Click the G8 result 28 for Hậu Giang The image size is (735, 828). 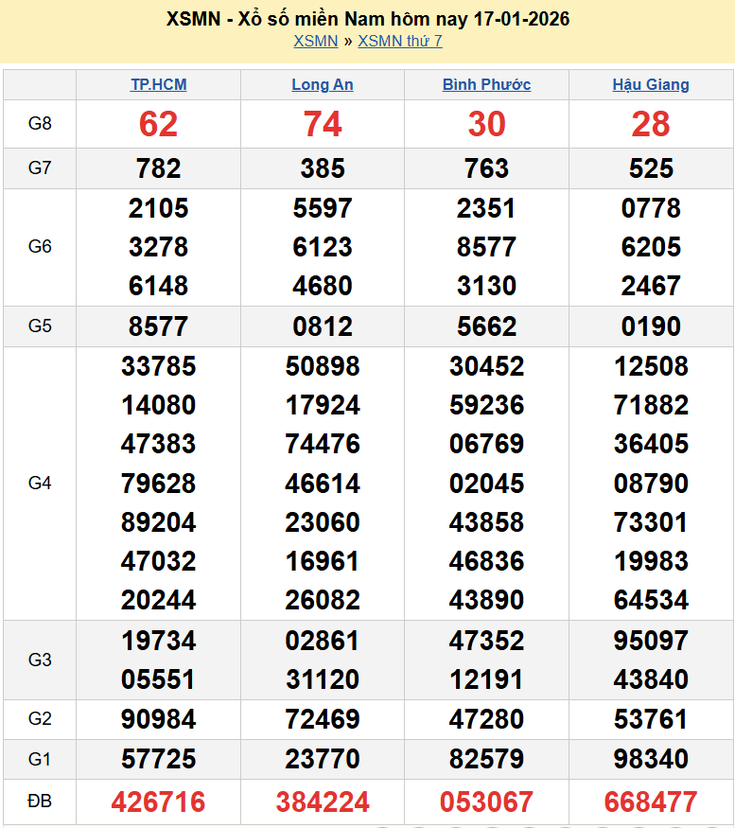(x=651, y=124)
